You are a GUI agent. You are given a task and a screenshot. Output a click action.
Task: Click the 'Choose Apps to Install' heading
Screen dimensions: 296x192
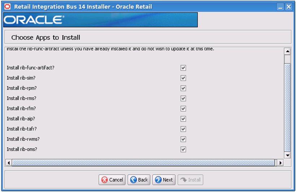pos(46,38)
